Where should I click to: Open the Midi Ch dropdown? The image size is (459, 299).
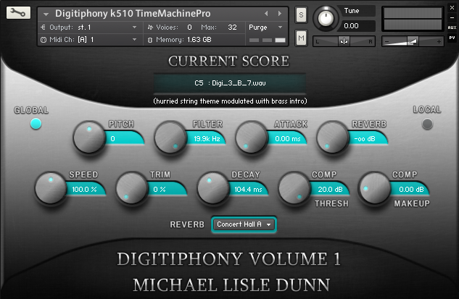point(134,40)
